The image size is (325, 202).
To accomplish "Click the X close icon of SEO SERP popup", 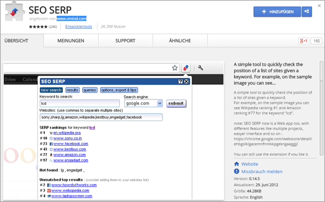I will [x=187, y=81].
